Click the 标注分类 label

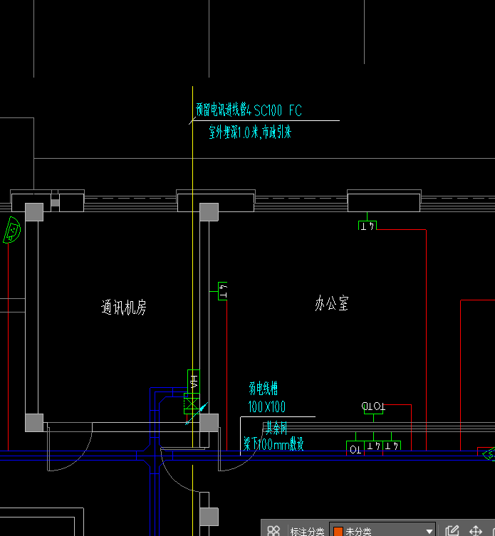(x=307, y=532)
